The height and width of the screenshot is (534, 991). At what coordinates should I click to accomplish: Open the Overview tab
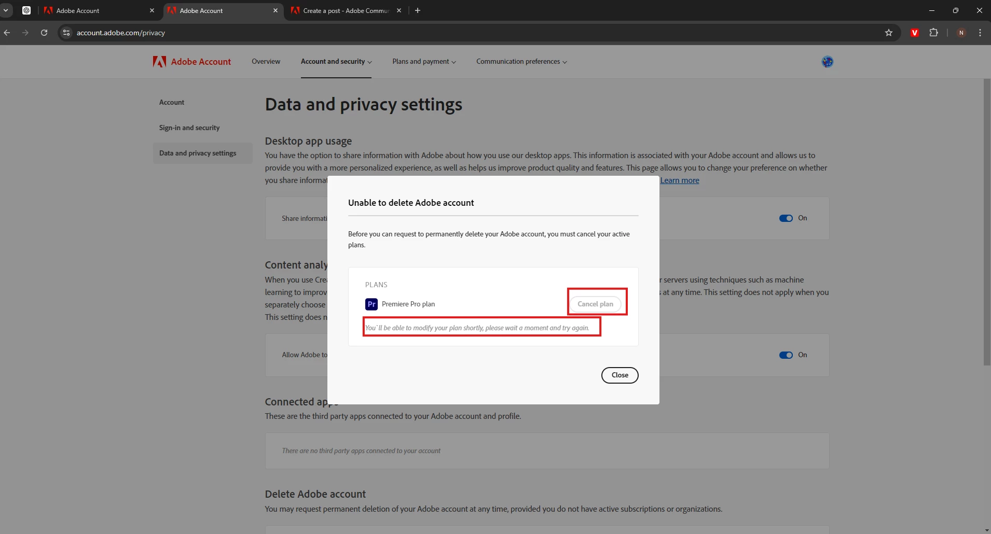point(266,62)
